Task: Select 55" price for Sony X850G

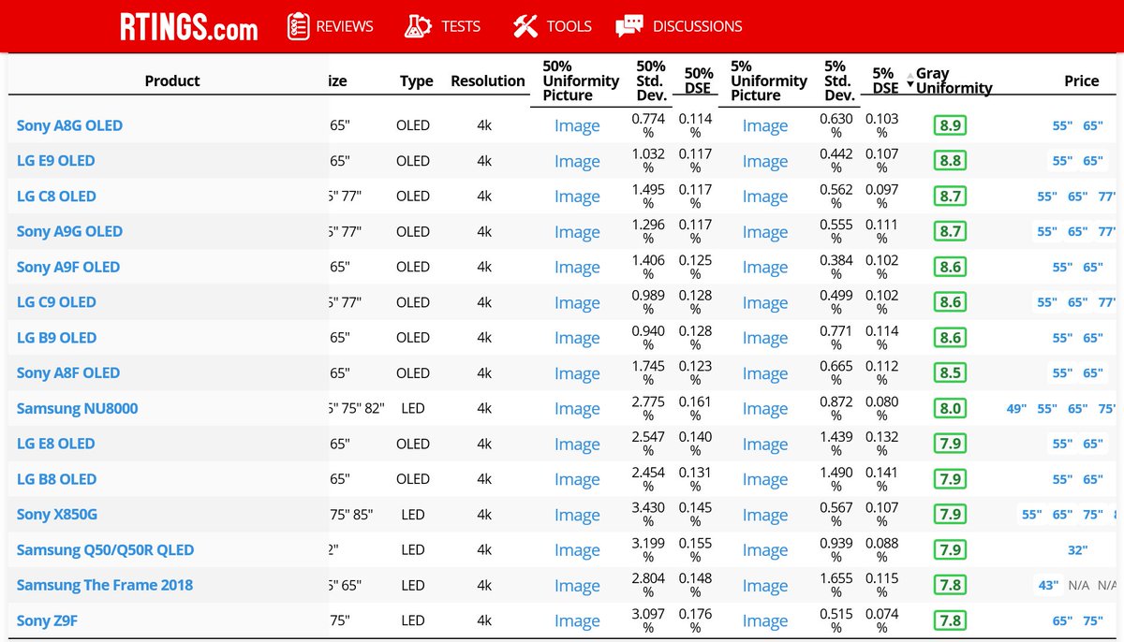Action: click(x=1031, y=515)
